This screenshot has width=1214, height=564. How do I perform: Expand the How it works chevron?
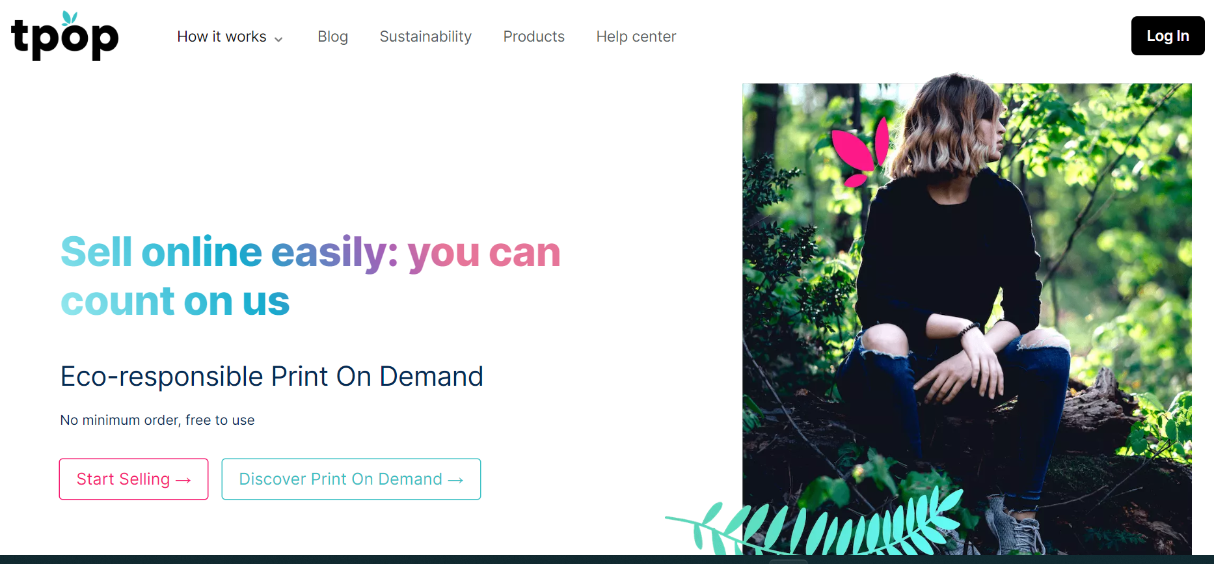[278, 39]
